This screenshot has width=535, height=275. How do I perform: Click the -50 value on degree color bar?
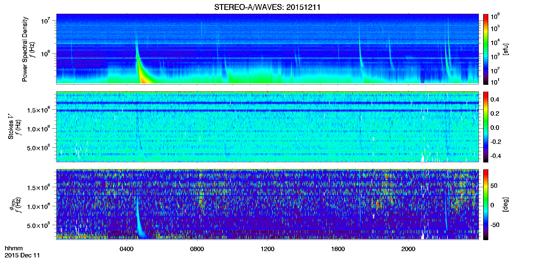(495, 225)
